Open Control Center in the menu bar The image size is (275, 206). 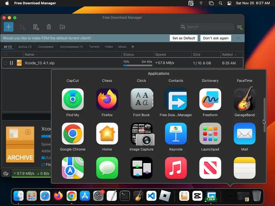[229, 3]
